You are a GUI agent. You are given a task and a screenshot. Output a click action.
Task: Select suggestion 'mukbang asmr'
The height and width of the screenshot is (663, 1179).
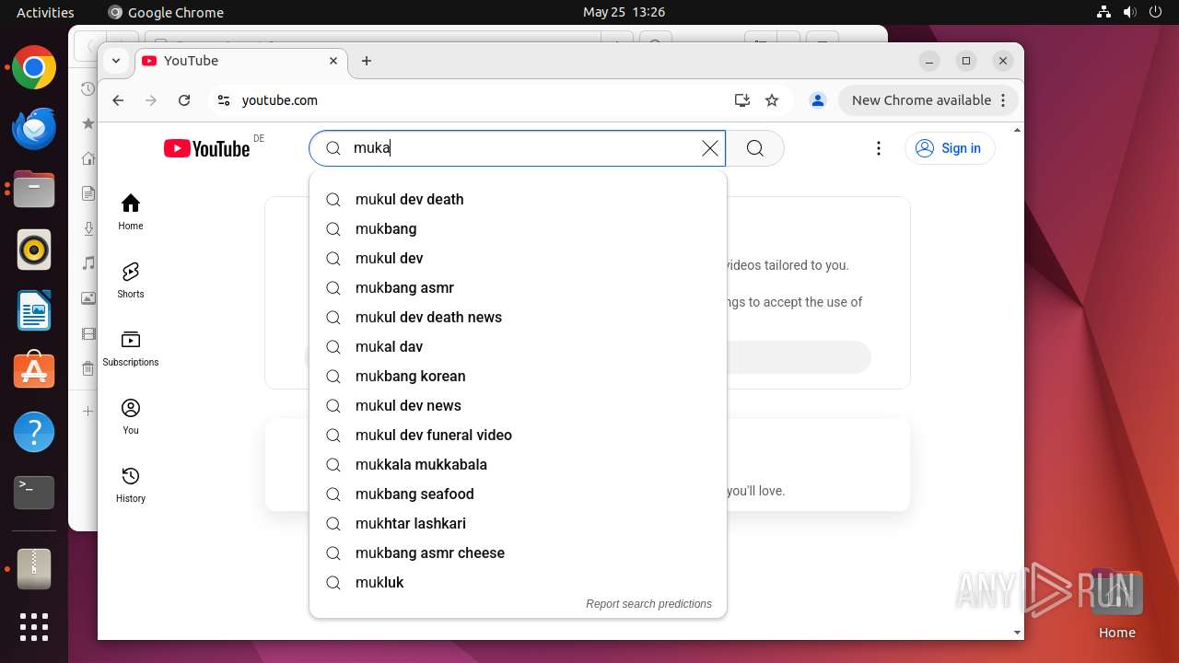[x=518, y=287]
